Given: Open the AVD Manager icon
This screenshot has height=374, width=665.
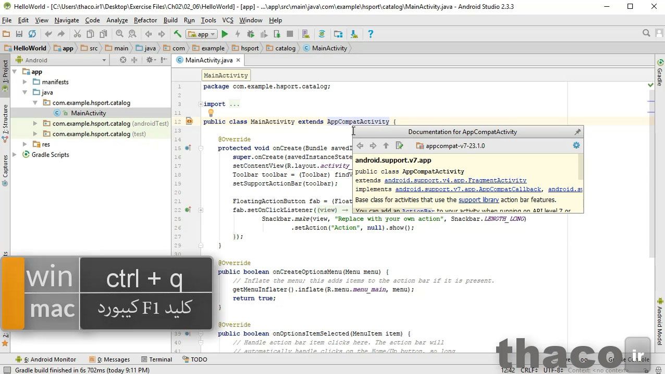Looking at the screenshot, I should click(x=306, y=34).
